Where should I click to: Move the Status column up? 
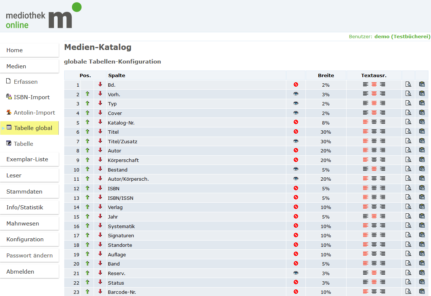(87, 282)
